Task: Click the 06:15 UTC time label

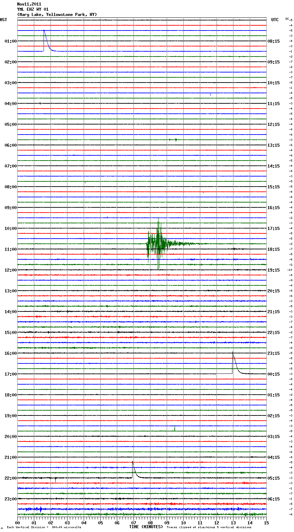Action: point(274,499)
